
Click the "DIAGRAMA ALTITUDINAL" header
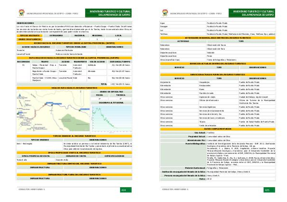pos(111,102)
